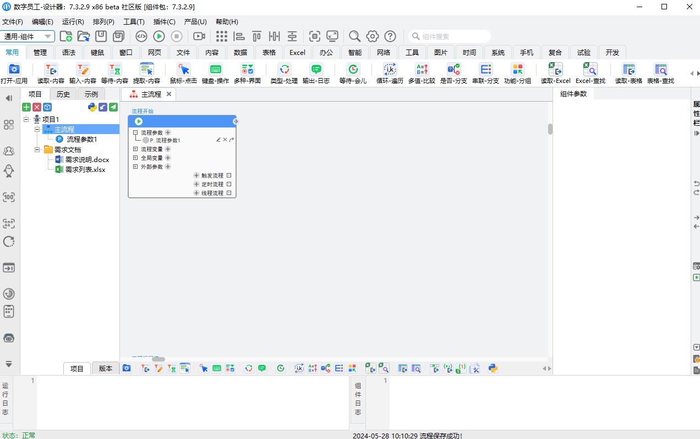Screen dimensions: 700x439
Task: Click the green Run flow button in toolbar
Action: coord(159,36)
